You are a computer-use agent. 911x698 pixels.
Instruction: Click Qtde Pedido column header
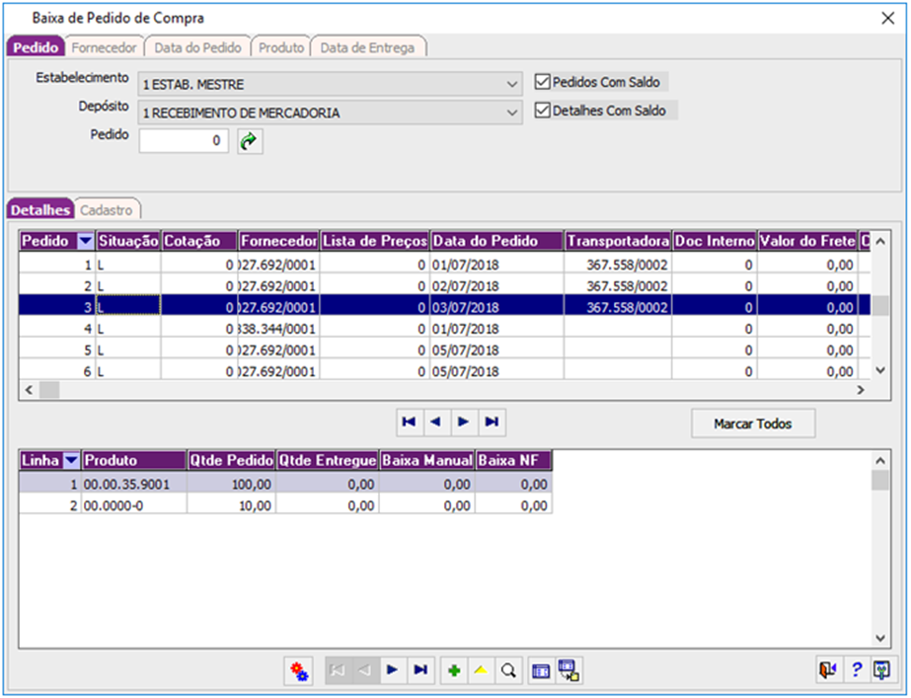coord(231,461)
